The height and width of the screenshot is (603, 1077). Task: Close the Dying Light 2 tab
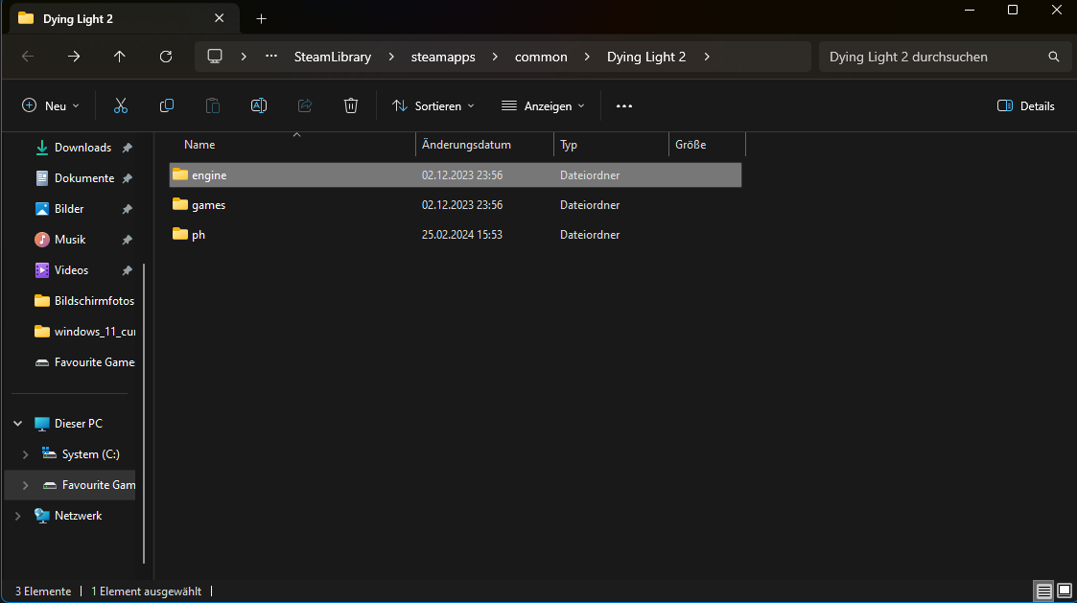[219, 18]
